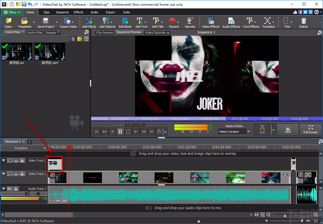
Task: Select the 新项目.avi clip thumbnail
Action: tap(17, 52)
